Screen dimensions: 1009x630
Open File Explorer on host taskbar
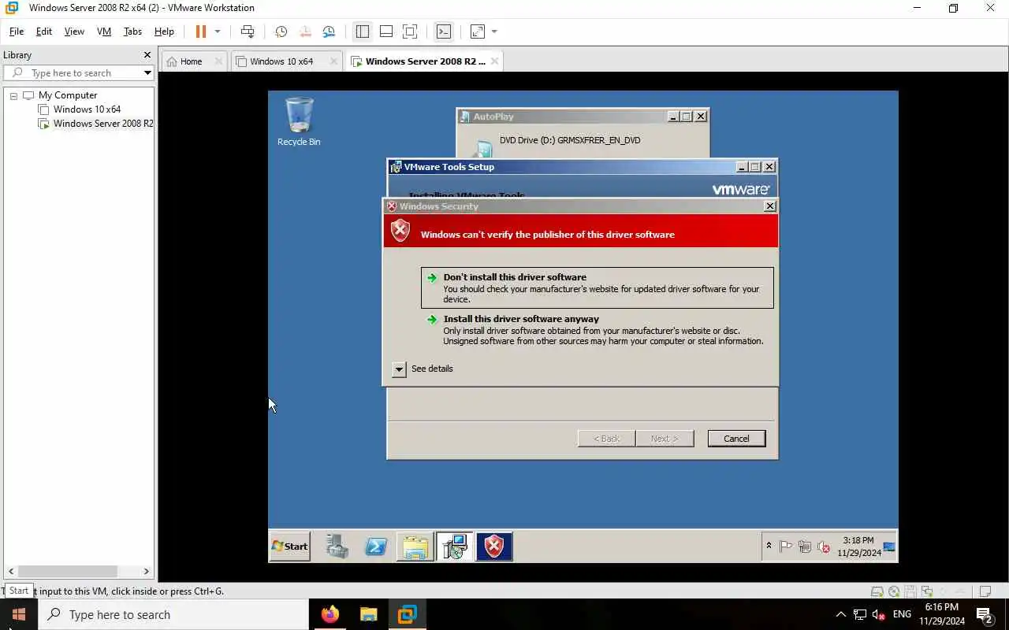(368, 614)
